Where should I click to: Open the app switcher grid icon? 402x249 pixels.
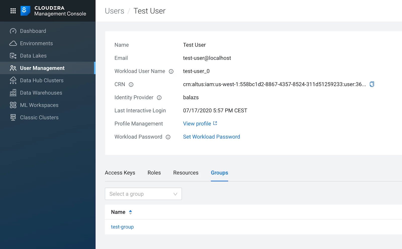point(13,11)
